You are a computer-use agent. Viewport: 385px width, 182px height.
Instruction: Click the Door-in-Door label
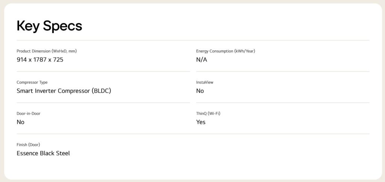coord(29,113)
